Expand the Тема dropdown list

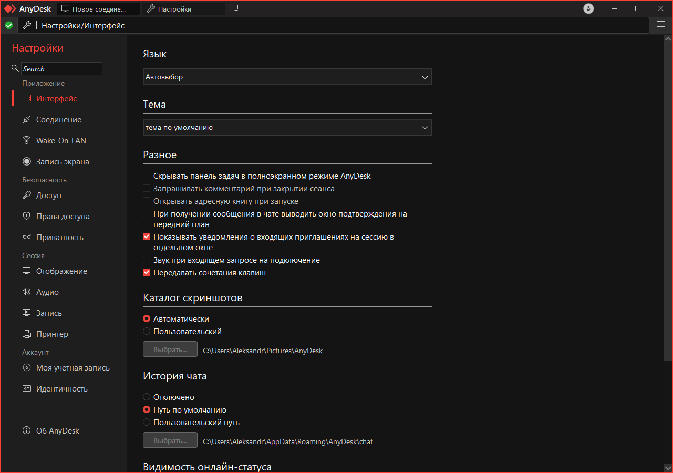[287, 128]
